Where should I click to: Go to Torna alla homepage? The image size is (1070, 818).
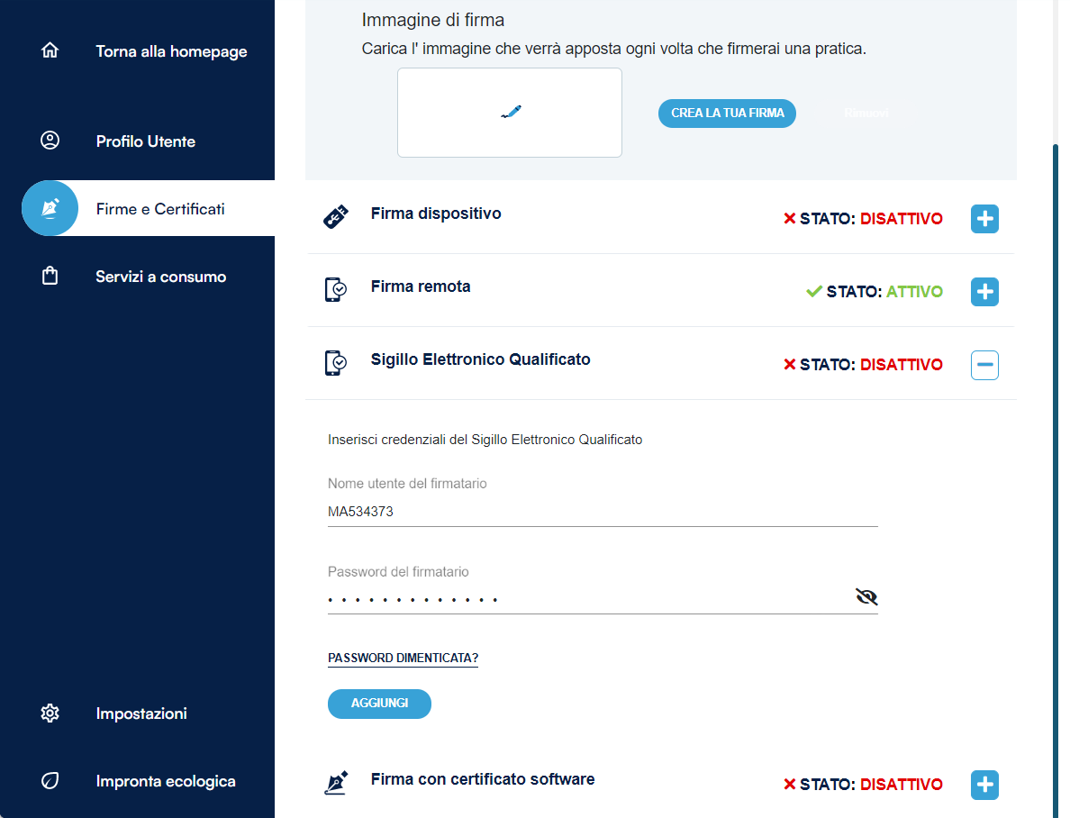click(171, 51)
